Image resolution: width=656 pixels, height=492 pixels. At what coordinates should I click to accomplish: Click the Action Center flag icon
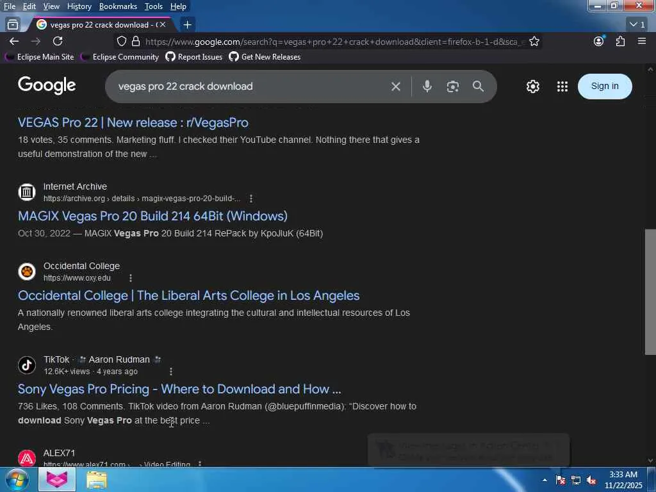pos(561,480)
